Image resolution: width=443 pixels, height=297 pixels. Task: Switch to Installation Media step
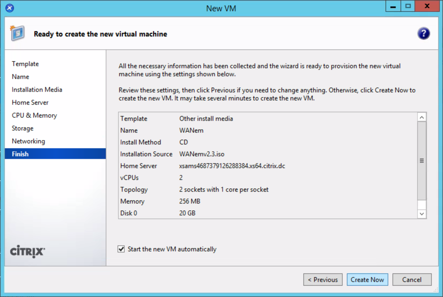pos(37,90)
